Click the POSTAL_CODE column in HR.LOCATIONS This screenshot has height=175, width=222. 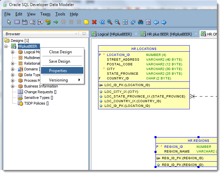[120, 64]
